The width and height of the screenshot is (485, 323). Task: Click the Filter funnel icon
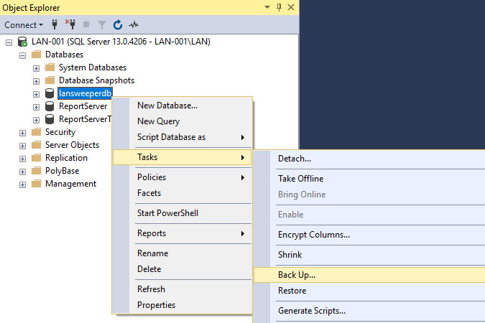click(x=101, y=25)
